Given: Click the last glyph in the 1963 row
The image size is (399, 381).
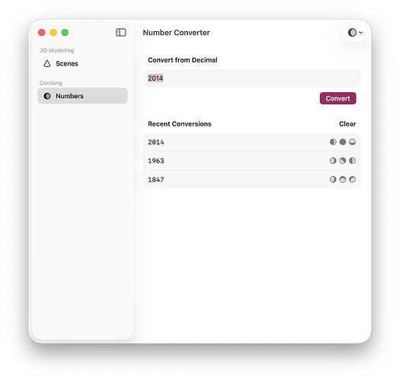Looking at the screenshot, I should [353, 161].
